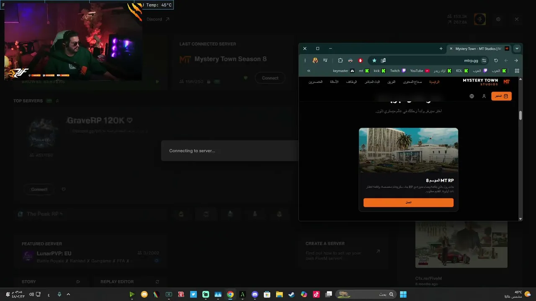The image size is (536, 301).
Task: Bookmark this page with the star icon
Action: click(x=374, y=61)
